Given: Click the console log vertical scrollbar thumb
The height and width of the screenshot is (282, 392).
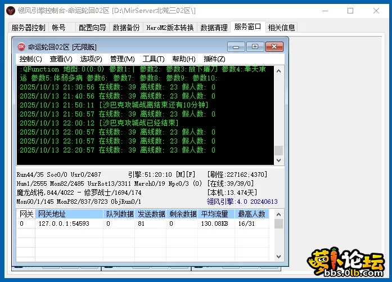Looking at the screenshot, I should coord(278,150).
